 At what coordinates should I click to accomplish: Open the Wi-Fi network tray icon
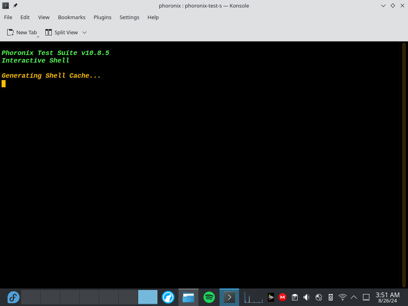[x=343, y=297]
